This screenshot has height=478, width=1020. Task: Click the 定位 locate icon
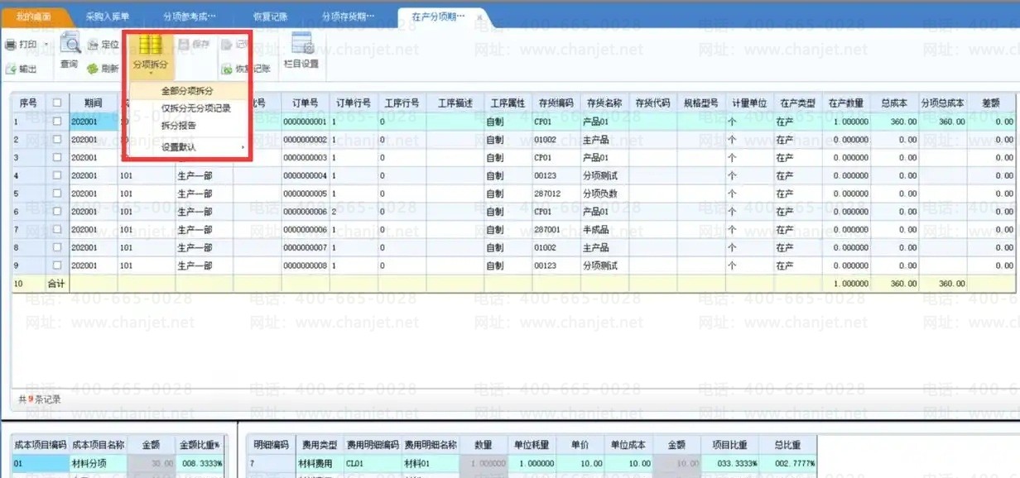coord(93,45)
